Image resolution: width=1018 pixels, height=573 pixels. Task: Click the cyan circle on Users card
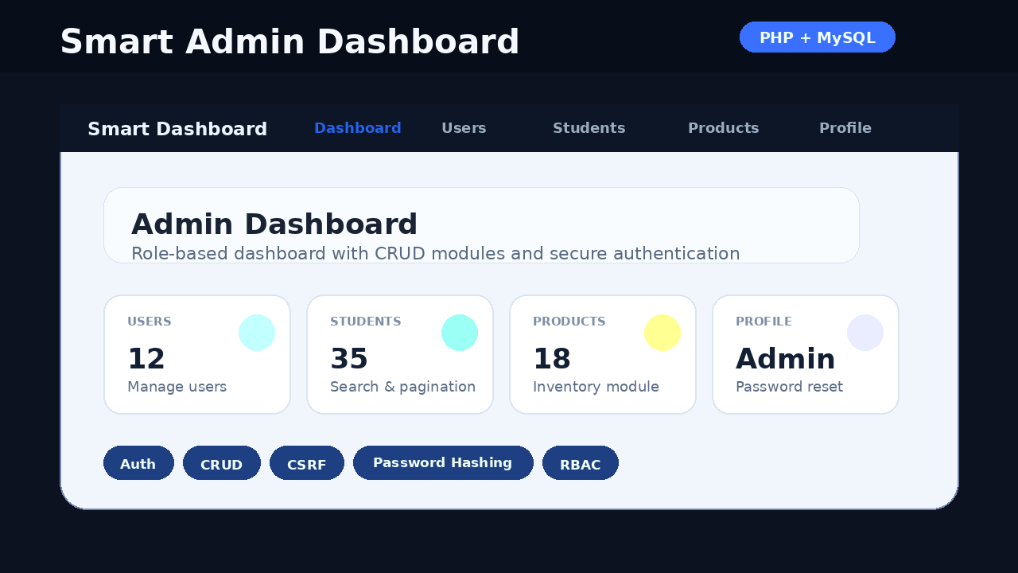(x=257, y=333)
